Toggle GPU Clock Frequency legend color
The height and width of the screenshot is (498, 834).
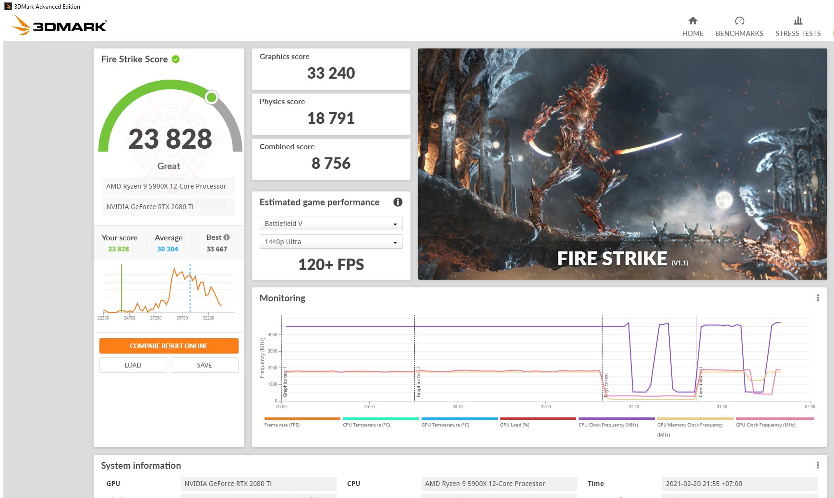[774, 418]
